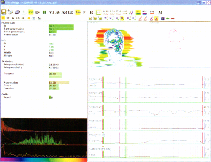Select the VI mode button
The height and width of the screenshot is (162, 211).
tap(51, 13)
